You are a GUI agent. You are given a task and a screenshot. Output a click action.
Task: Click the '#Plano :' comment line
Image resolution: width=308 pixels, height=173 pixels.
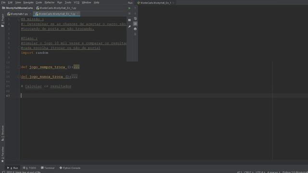(29, 38)
